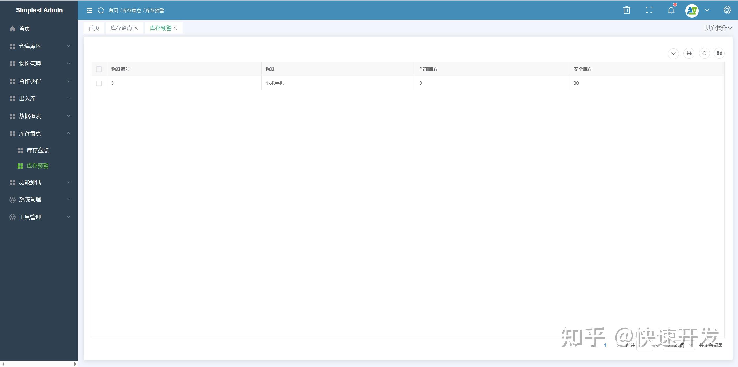This screenshot has width=738, height=367.
Task: Click the left arrow of the bottom scrollbar
Action: click(3, 364)
